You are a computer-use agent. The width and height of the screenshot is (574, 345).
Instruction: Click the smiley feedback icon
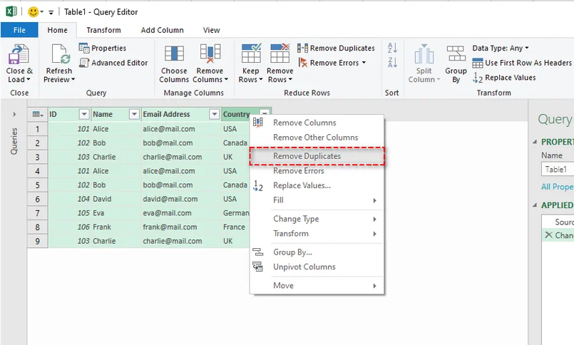pyautogui.click(x=33, y=12)
